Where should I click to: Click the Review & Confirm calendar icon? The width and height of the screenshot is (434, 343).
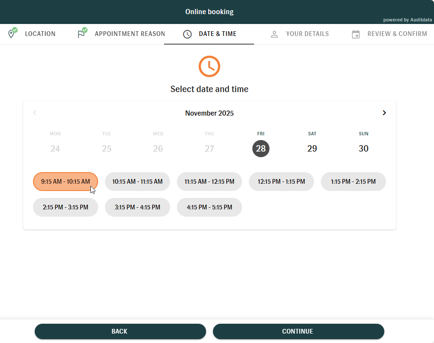[356, 34]
